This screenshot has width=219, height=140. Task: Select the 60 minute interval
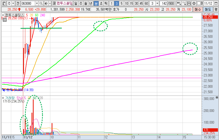click(146, 3)
